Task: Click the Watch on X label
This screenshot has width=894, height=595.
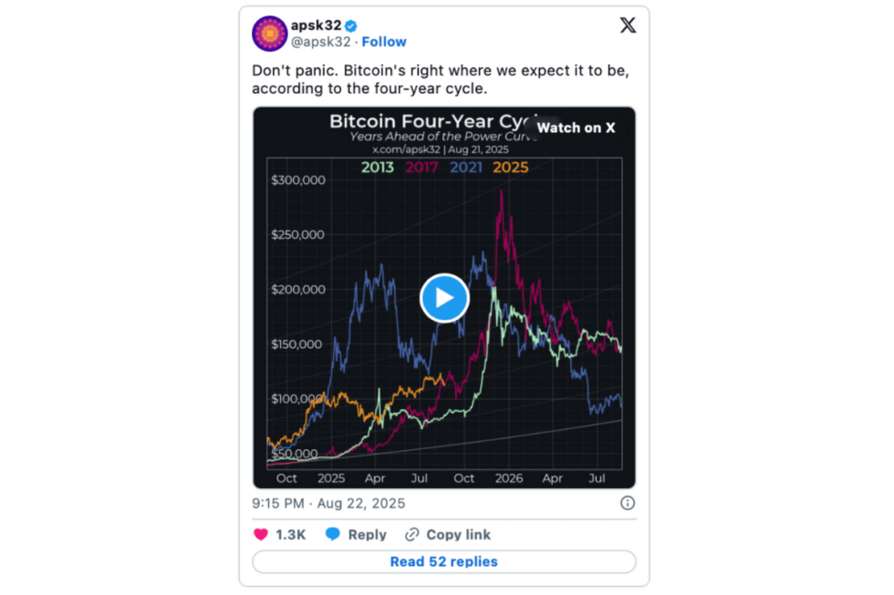Action: tap(577, 128)
